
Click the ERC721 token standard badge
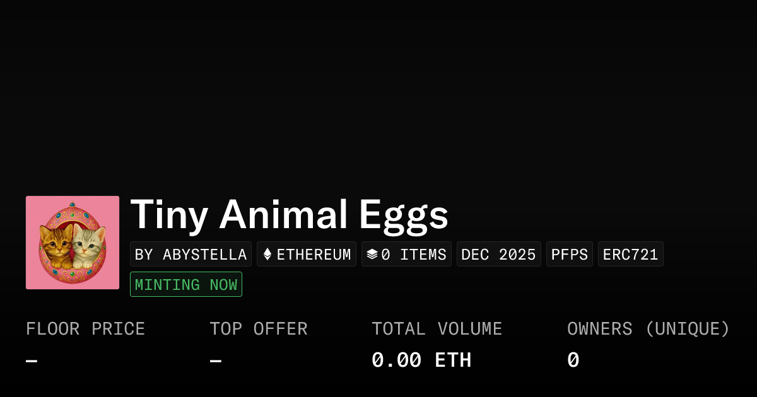[x=630, y=254]
